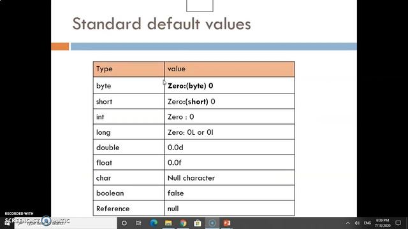Launch Google Chrome from taskbar
Screen dimensions: 408x229
(x=183, y=223)
